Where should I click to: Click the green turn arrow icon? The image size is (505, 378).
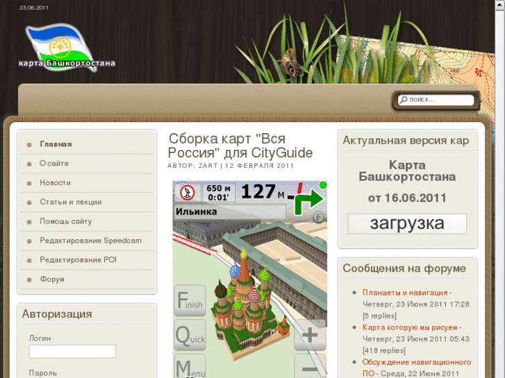point(309,200)
